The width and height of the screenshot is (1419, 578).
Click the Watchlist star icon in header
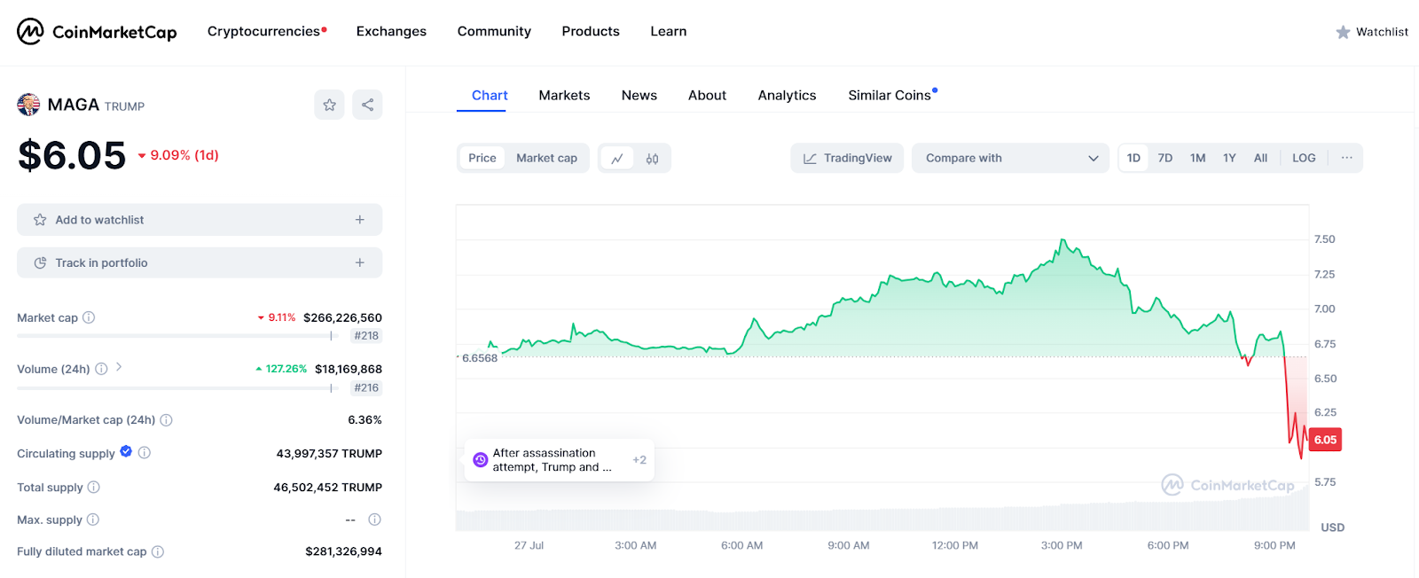[1343, 32]
